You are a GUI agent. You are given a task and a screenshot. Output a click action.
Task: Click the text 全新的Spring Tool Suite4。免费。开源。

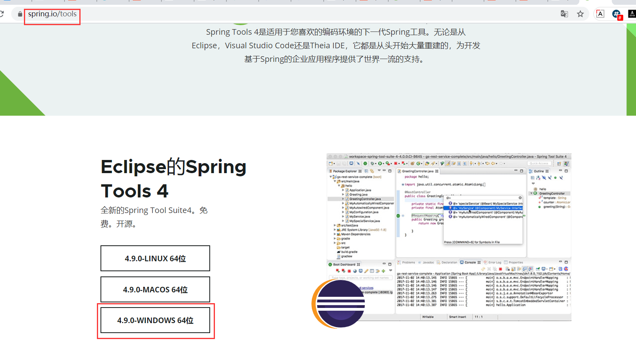point(154,217)
